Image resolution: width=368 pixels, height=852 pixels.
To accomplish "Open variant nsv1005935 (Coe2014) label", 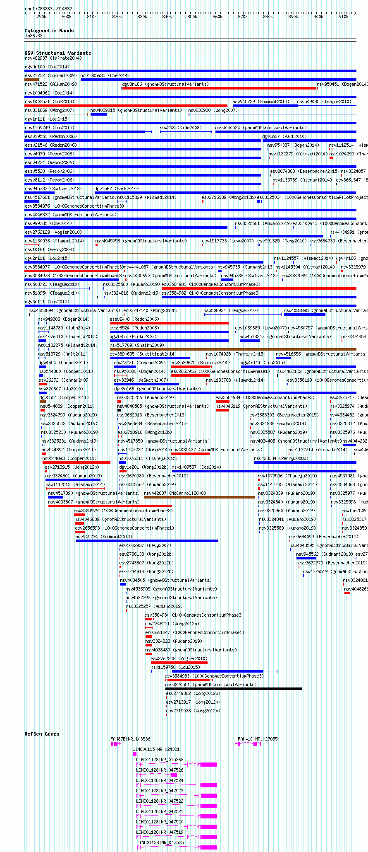I will (105, 75).
